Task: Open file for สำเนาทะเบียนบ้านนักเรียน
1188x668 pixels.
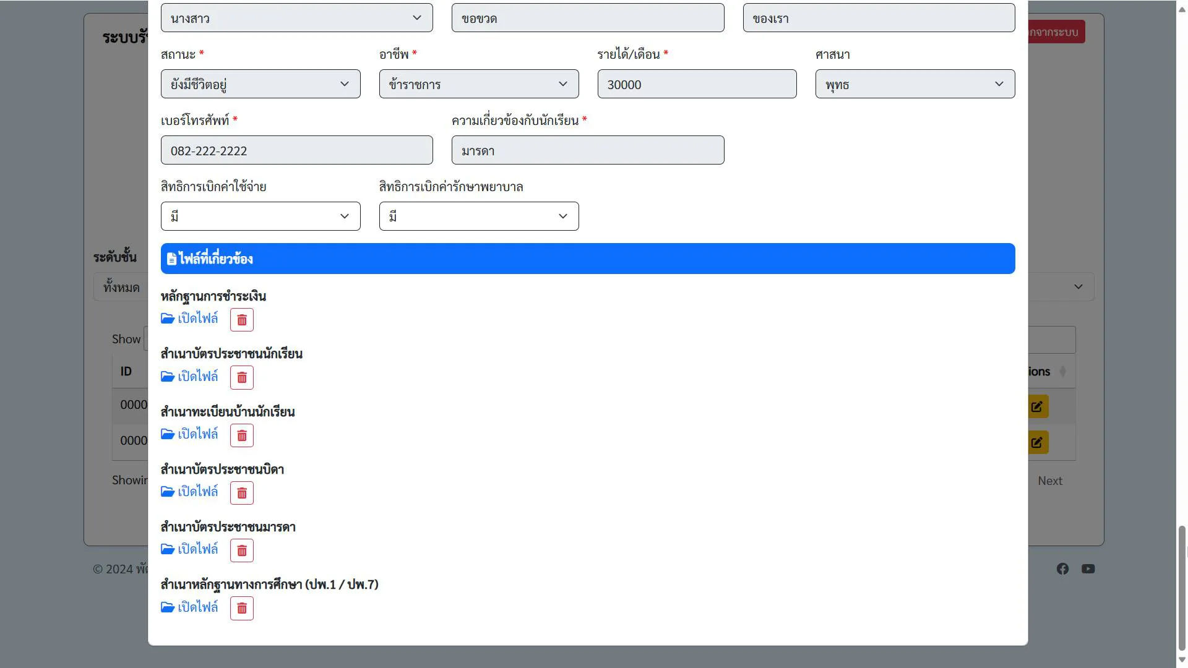Action: tap(189, 434)
